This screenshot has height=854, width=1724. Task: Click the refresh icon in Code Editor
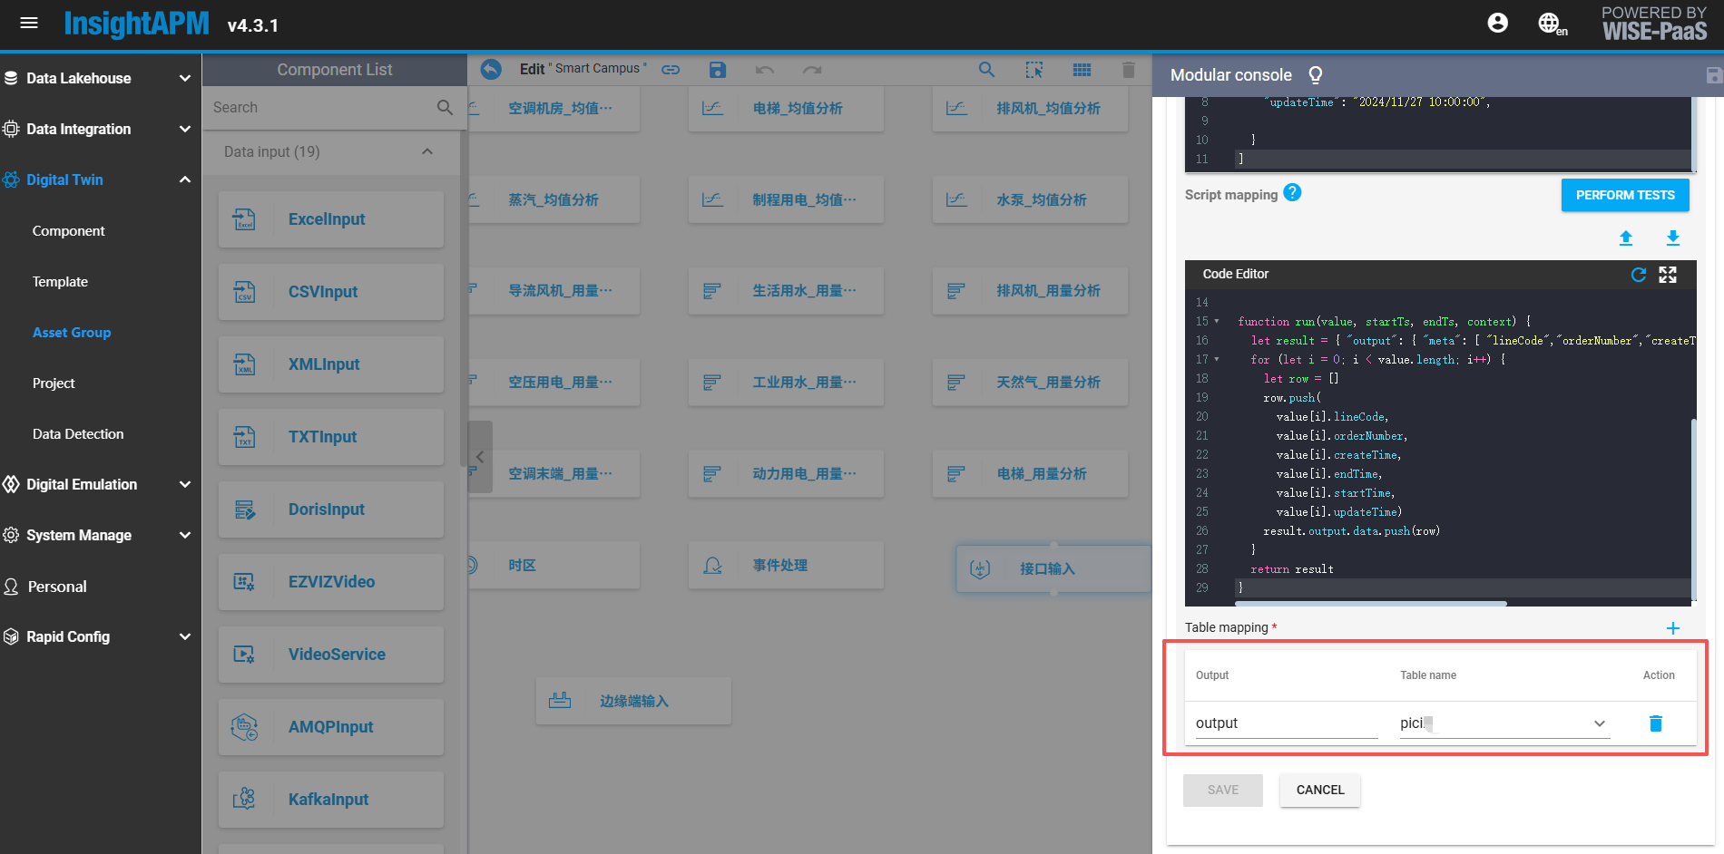[1638, 275]
